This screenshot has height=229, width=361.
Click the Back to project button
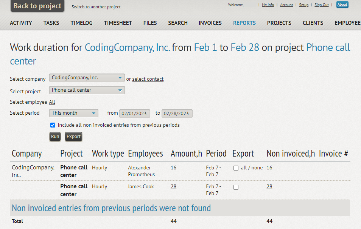click(x=37, y=6)
